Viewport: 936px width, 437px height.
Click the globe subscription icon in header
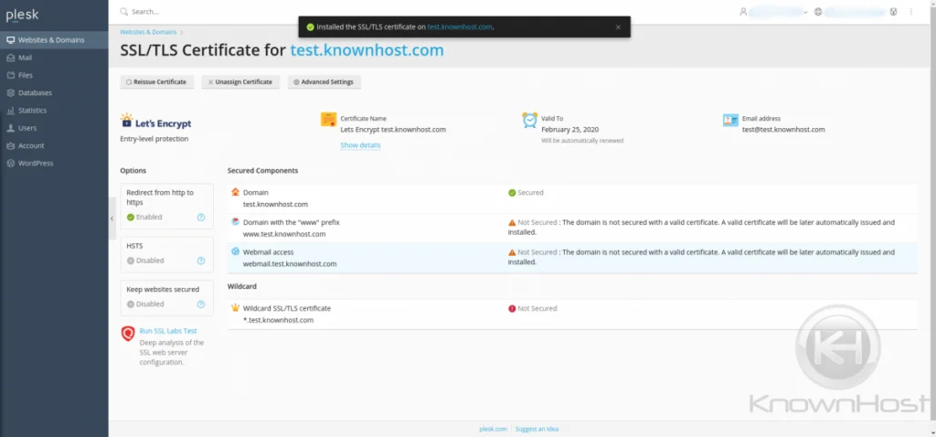pos(818,11)
